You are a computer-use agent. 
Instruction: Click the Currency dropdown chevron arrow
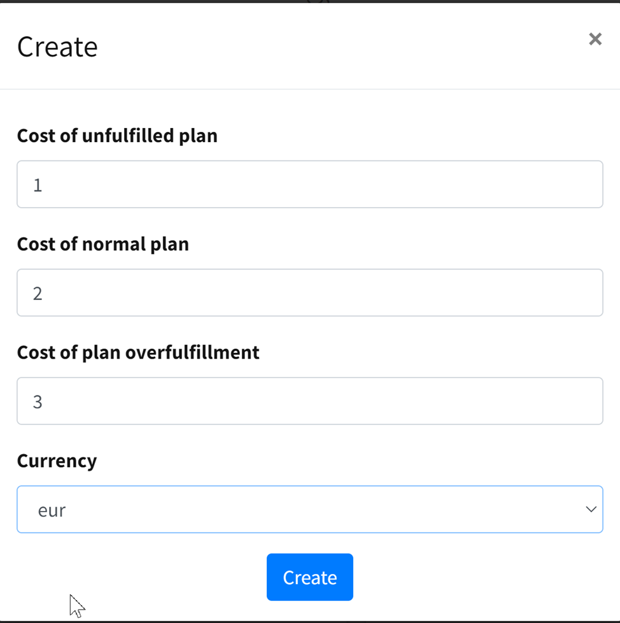591,510
